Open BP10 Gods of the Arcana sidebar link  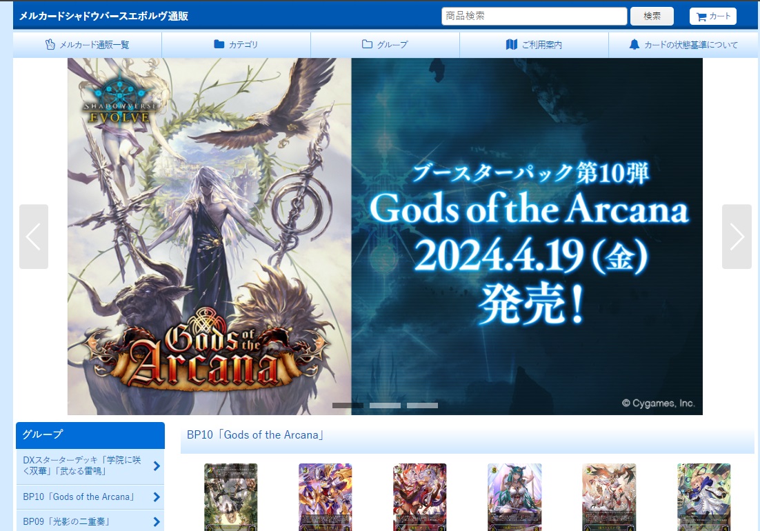coord(90,497)
